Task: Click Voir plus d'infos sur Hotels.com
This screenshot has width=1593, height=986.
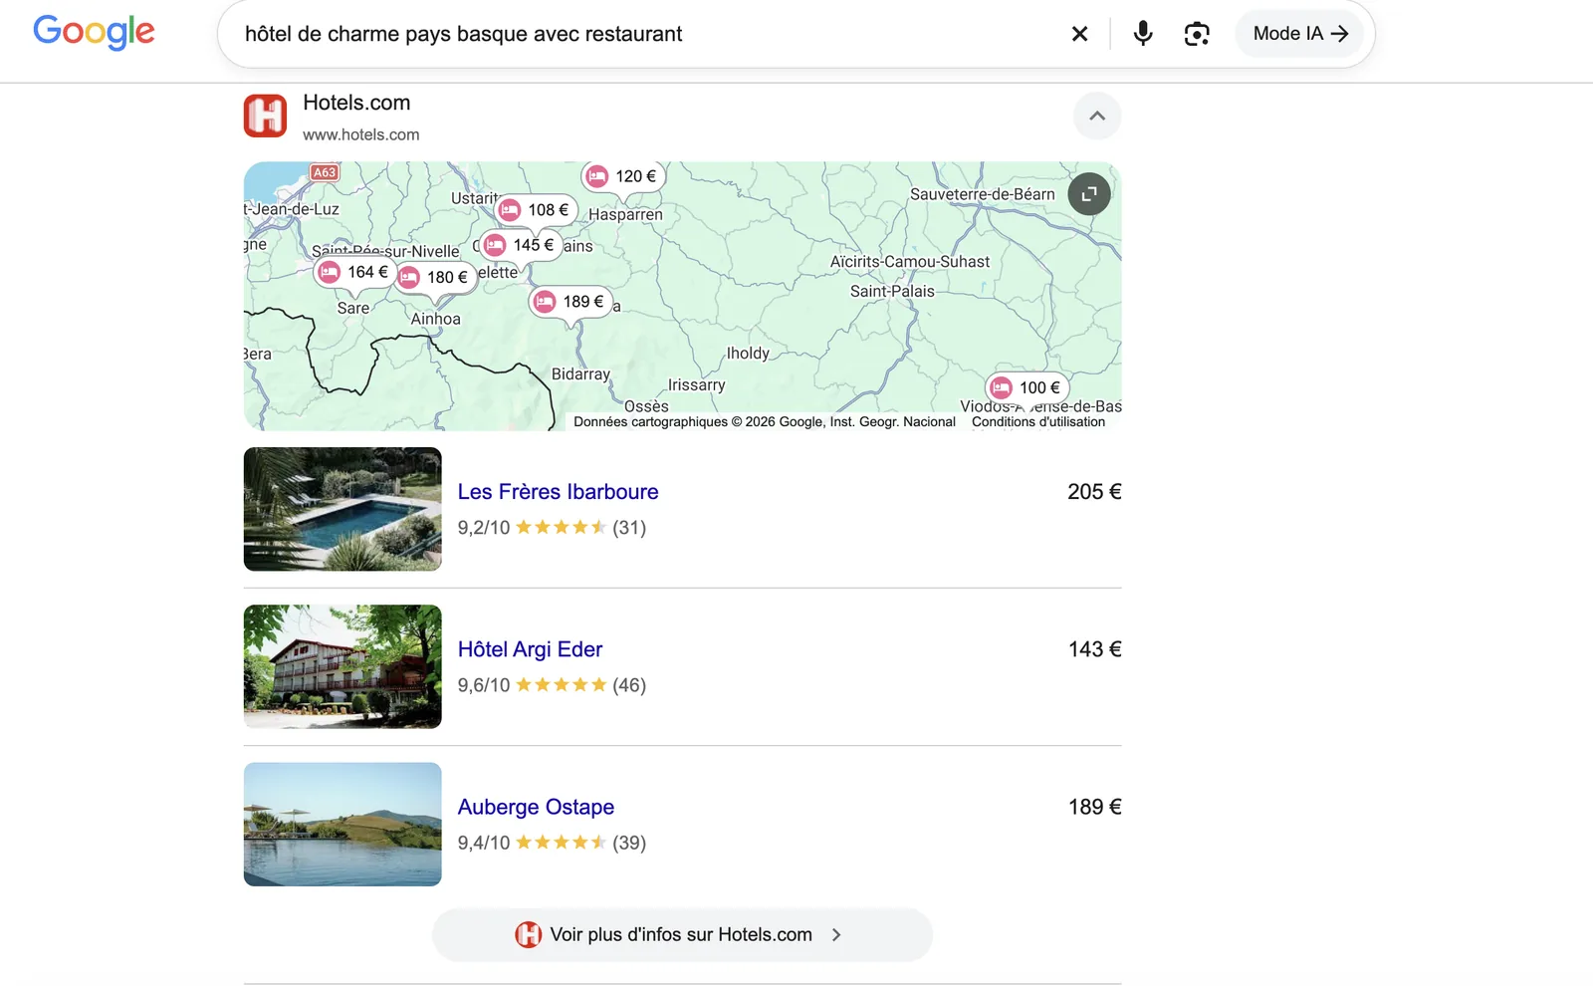Action: (x=682, y=935)
